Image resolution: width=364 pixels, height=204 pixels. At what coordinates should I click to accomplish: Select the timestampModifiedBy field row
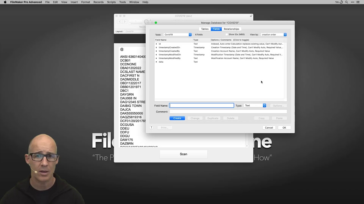(219, 58)
